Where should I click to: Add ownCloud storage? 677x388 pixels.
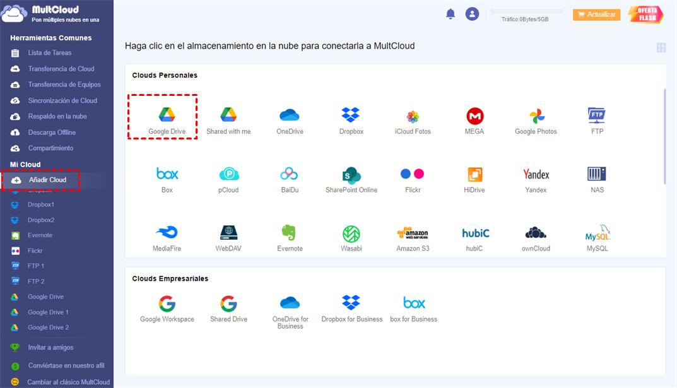pyautogui.click(x=536, y=238)
